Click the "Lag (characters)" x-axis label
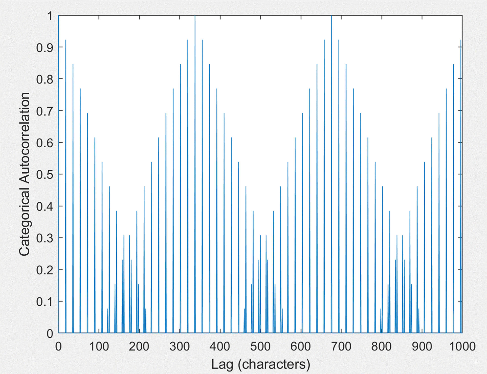The image size is (487, 374). (x=260, y=365)
